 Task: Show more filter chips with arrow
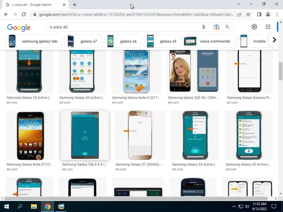coord(274,40)
